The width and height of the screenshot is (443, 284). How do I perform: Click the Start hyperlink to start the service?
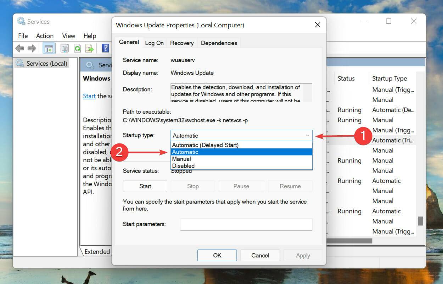click(x=89, y=96)
